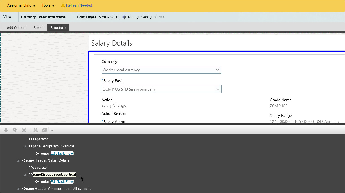Click the Manage Configurations icon
This screenshot has height=193, width=345.
click(x=124, y=17)
